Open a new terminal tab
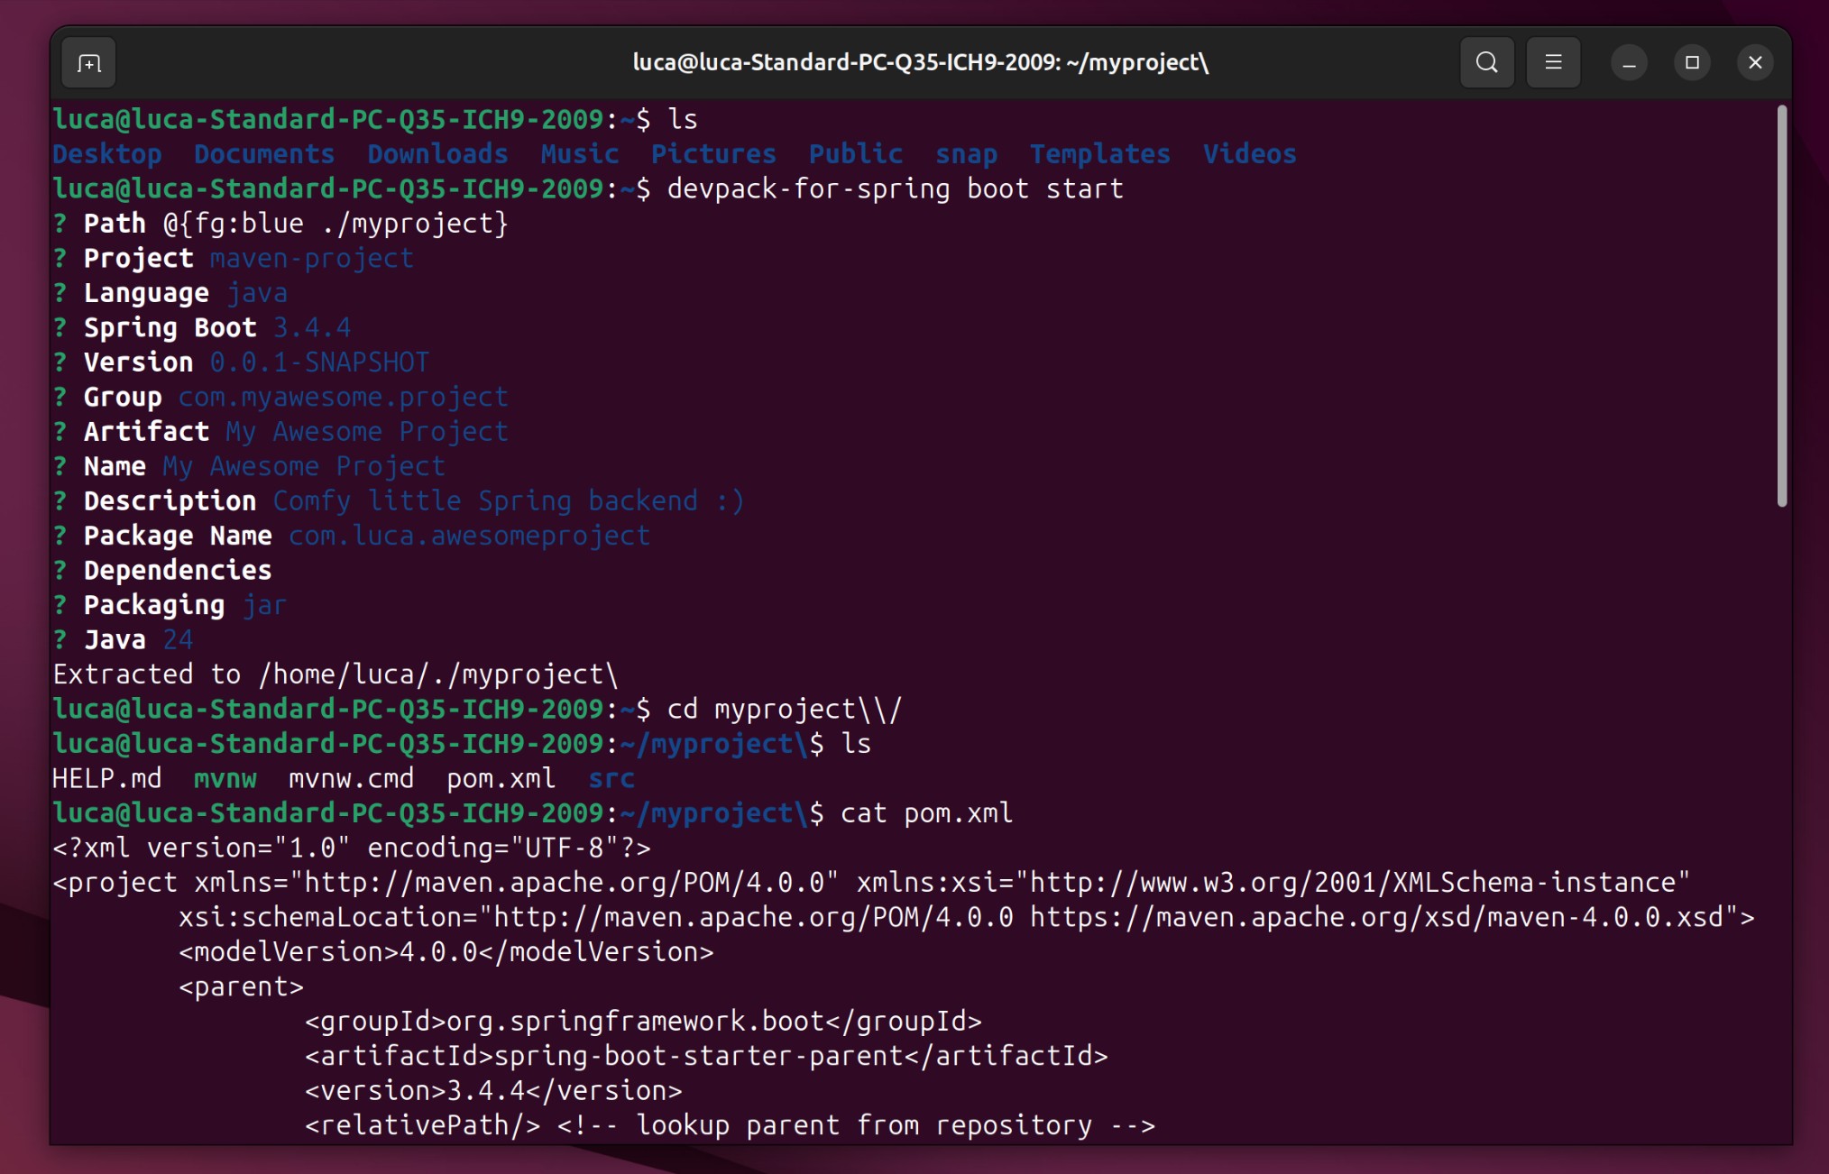 coord(88,63)
